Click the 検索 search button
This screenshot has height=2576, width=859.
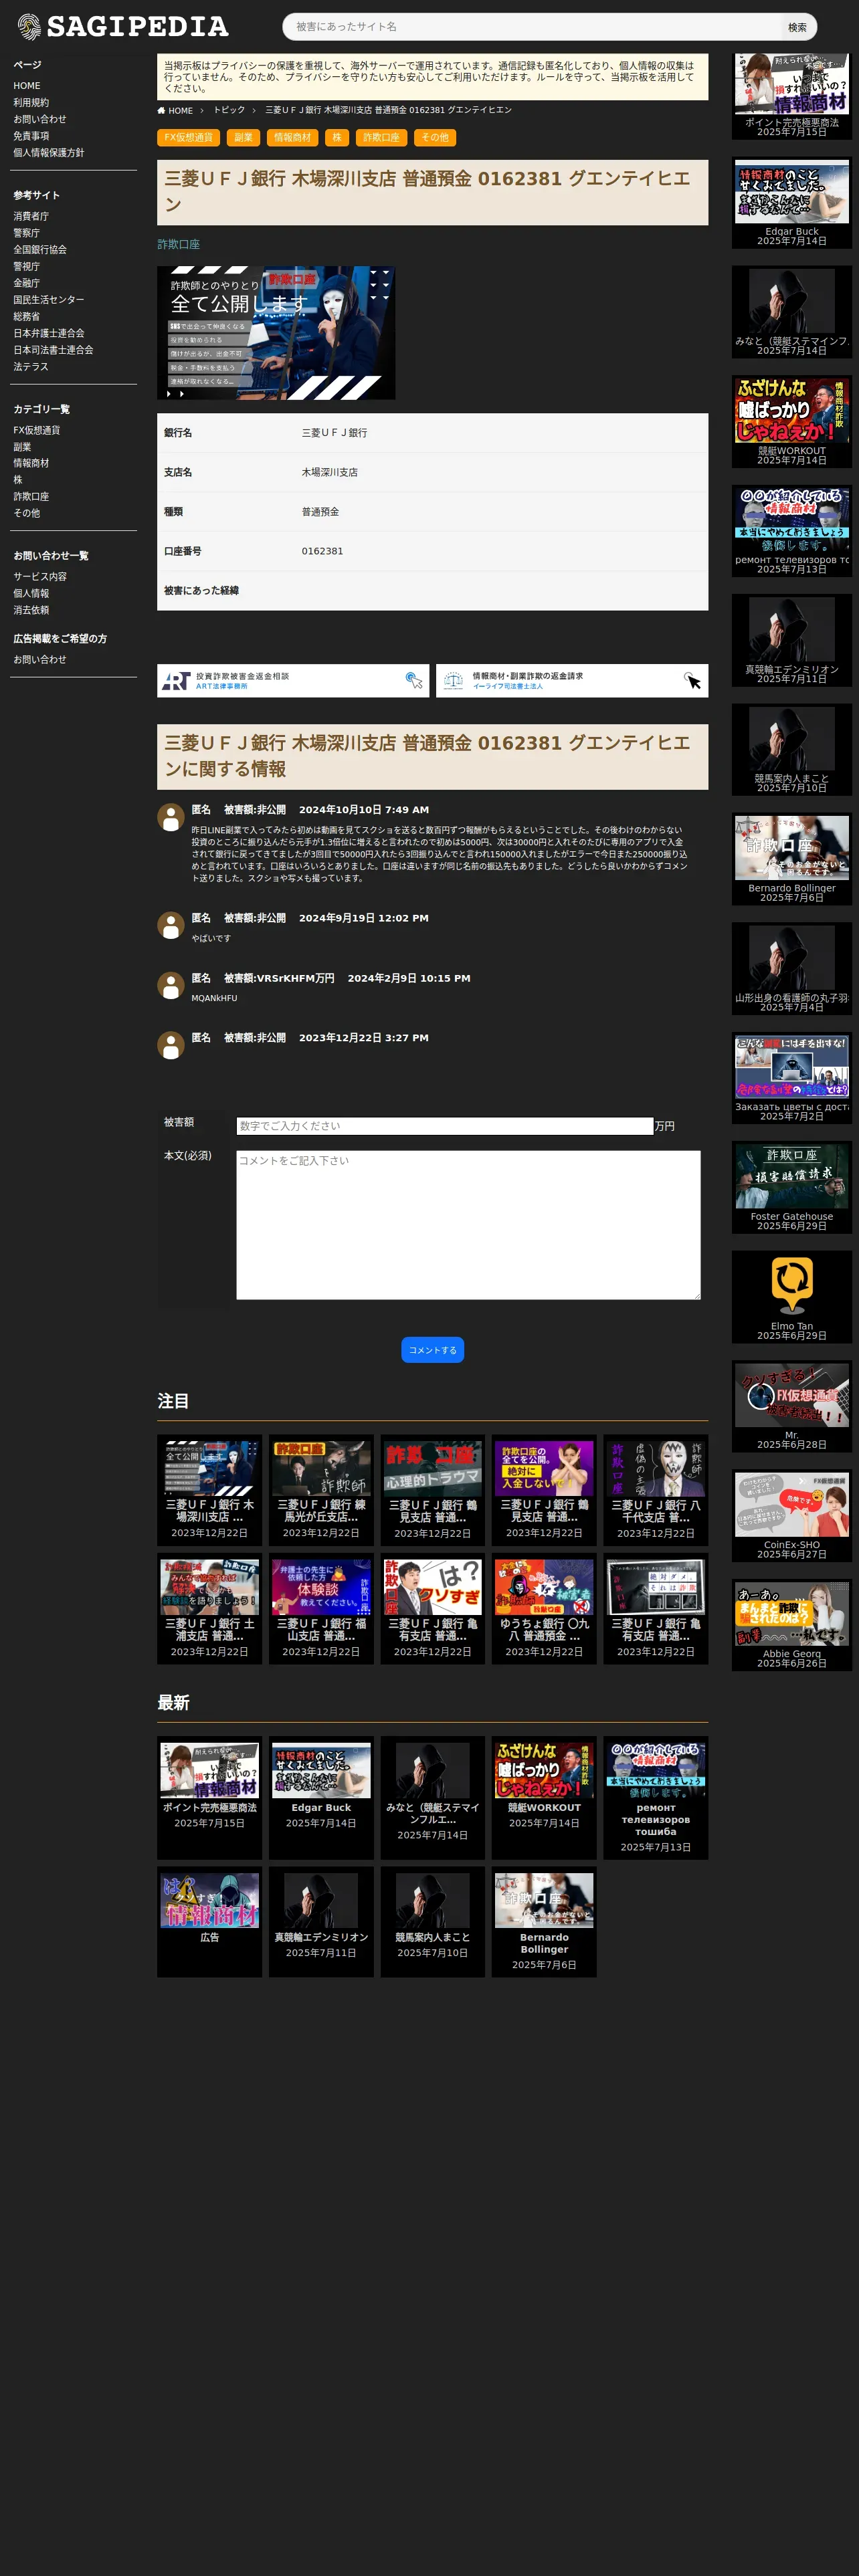(797, 27)
